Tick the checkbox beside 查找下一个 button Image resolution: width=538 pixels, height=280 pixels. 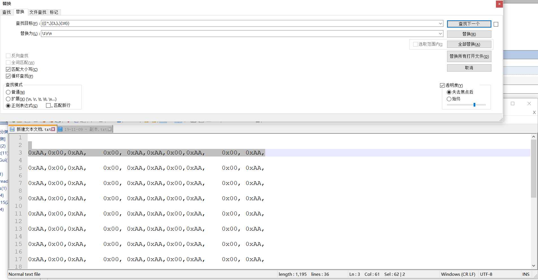tap(496, 24)
